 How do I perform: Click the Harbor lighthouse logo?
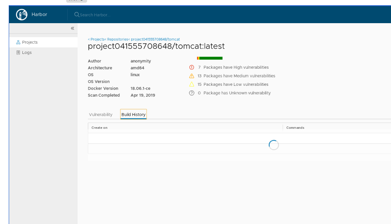pyautogui.click(x=22, y=14)
